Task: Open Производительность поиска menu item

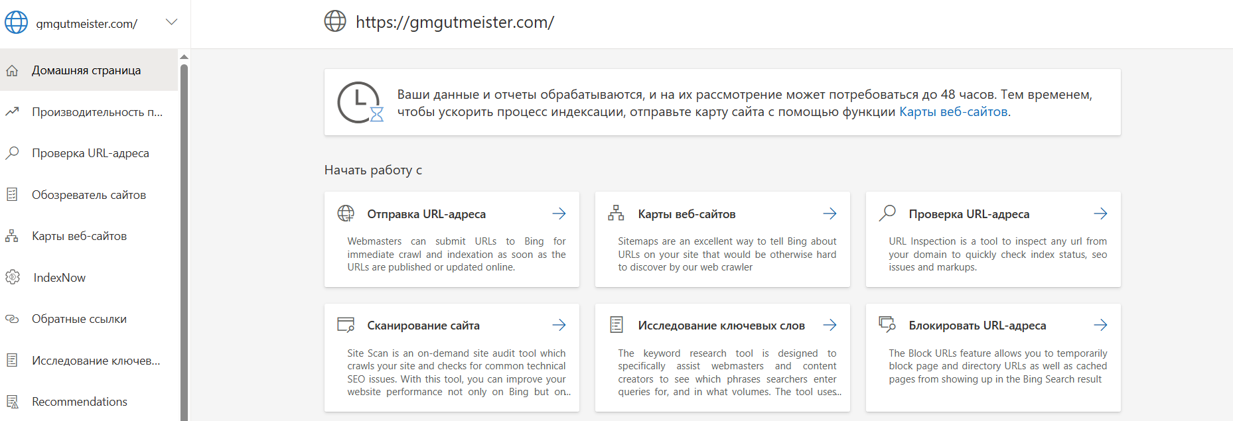Action: pyautogui.click(x=89, y=112)
